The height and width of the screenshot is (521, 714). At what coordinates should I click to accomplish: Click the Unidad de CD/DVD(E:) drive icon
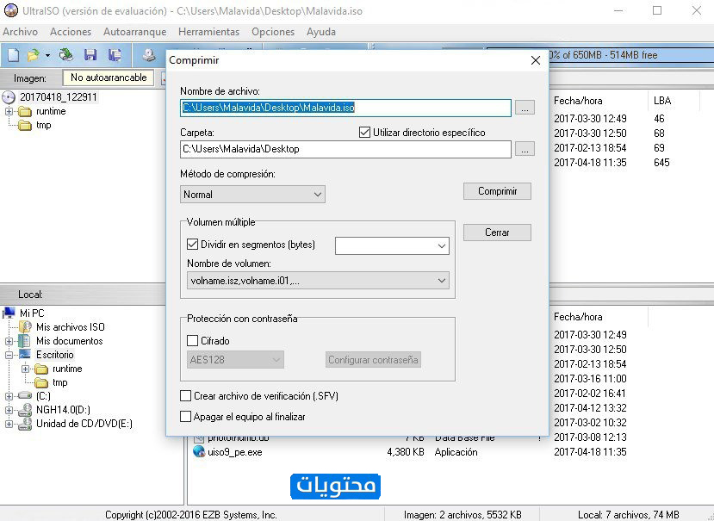click(25, 424)
